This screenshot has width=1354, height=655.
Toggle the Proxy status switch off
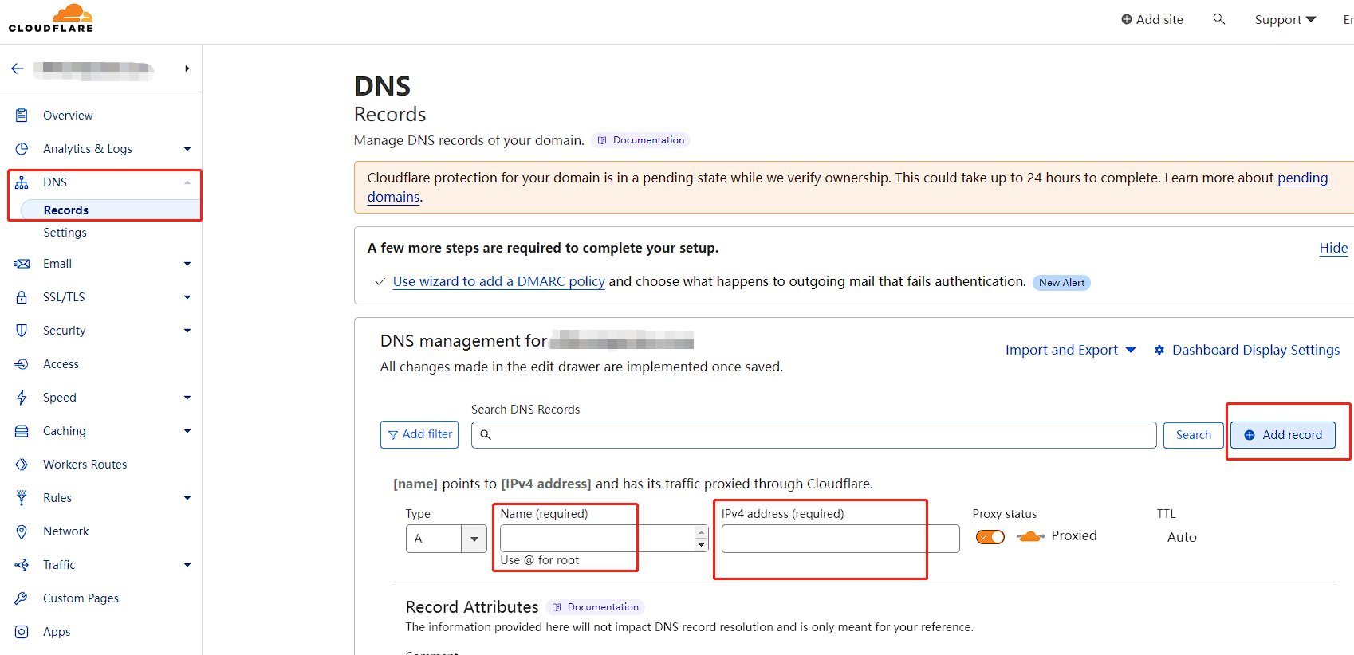click(x=990, y=537)
